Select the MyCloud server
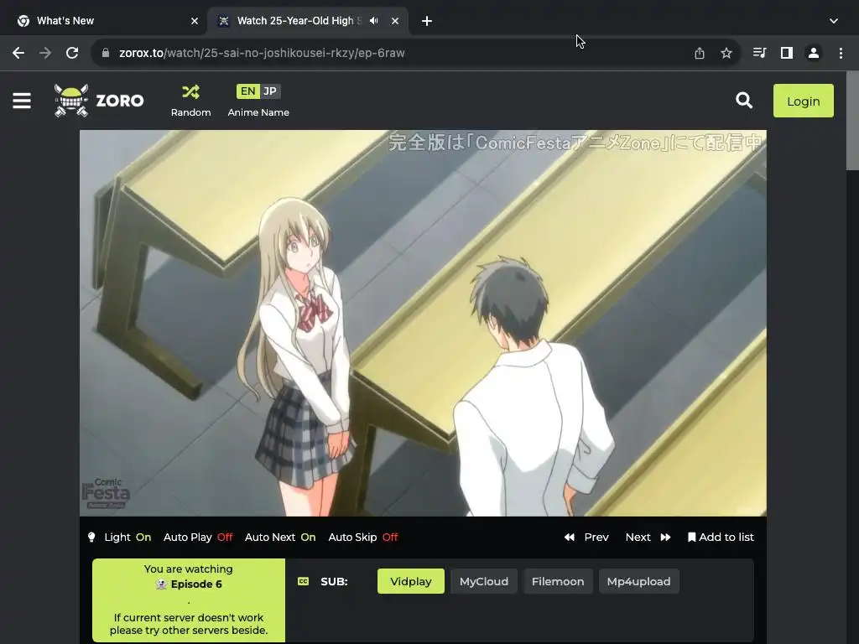859x644 pixels. [x=484, y=582]
